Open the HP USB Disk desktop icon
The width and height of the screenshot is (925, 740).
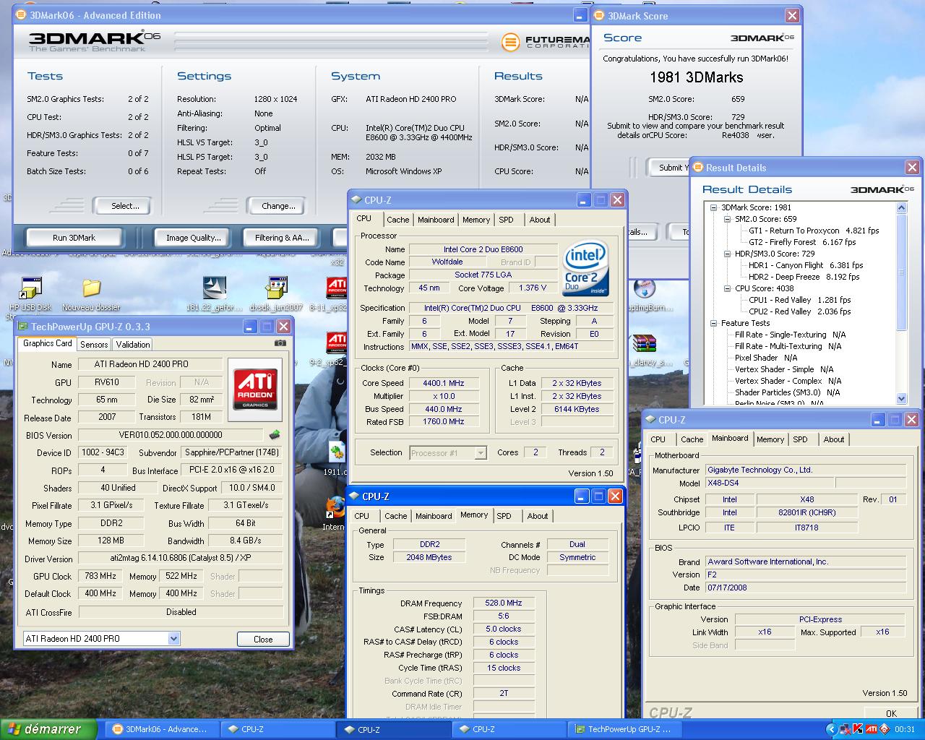pyautogui.click(x=30, y=289)
